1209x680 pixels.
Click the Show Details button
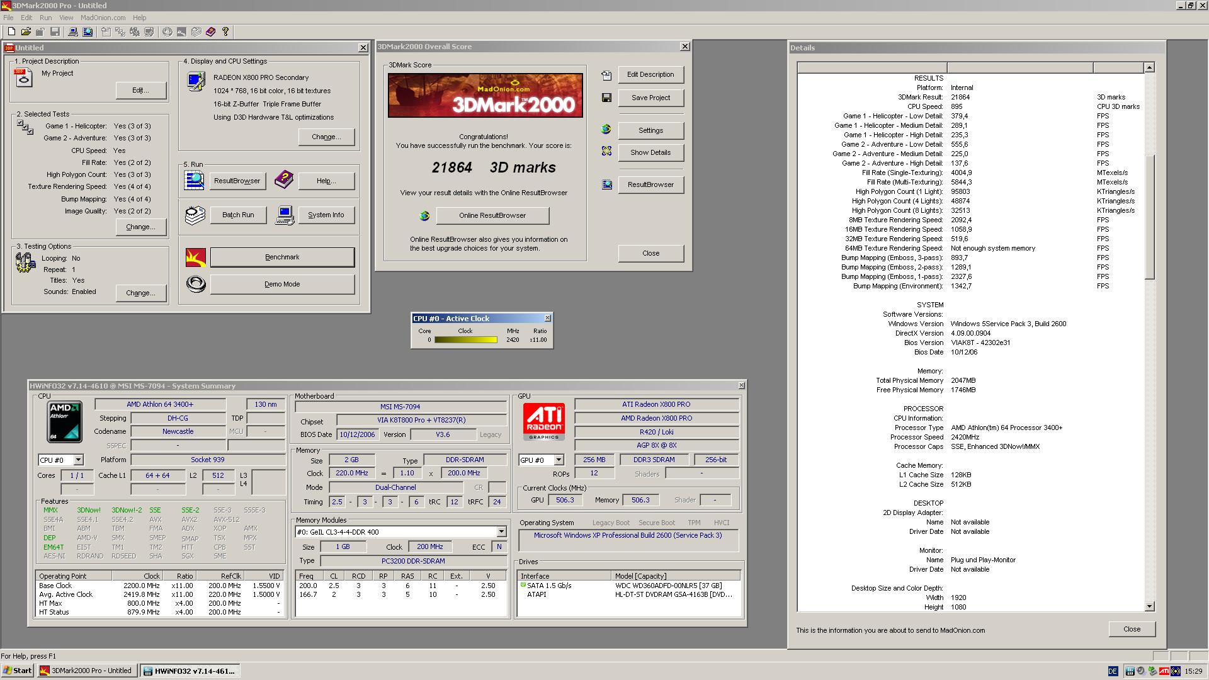point(650,152)
